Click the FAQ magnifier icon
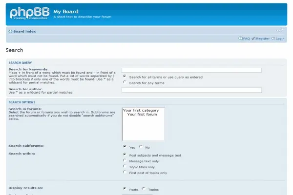The width and height of the screenshot is (293, 195). (x=240, y=39)
